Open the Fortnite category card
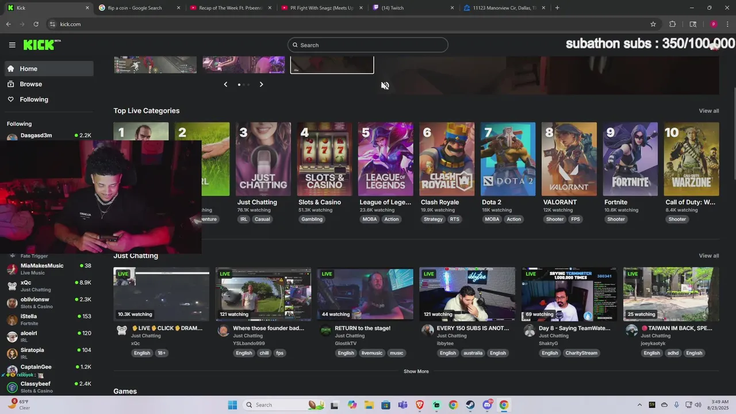The height and width of the screenshot is (414, 736). click(630, 159)
